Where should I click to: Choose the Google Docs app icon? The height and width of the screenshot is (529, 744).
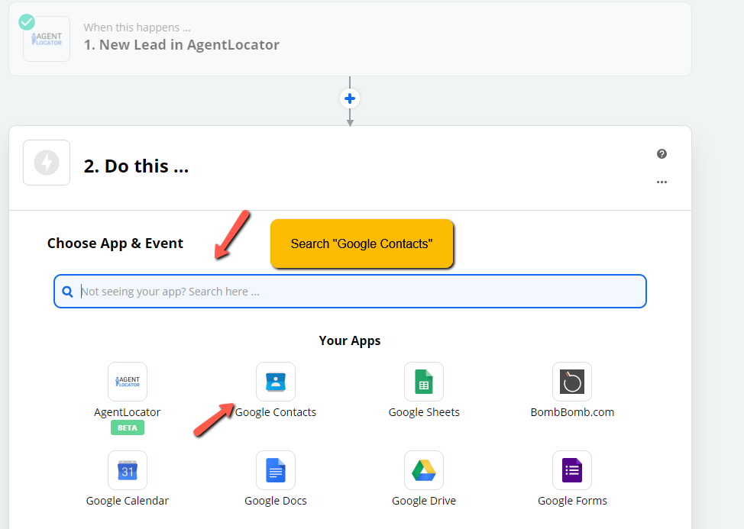pos(276,470)
